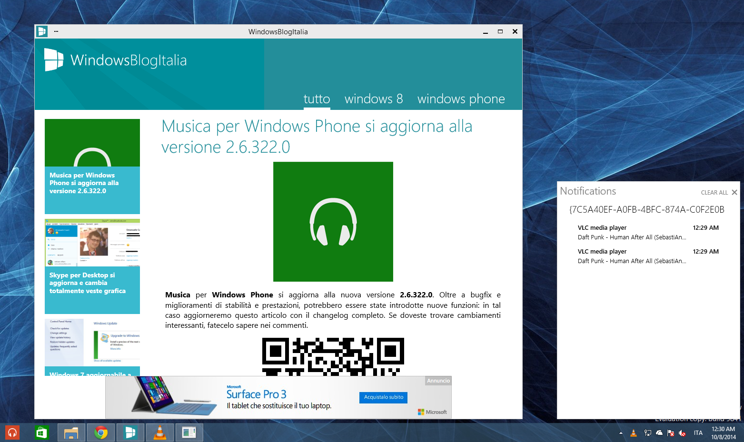Click the green headphones image in the article
The image size is (744, 442).
tap(333, 222)
